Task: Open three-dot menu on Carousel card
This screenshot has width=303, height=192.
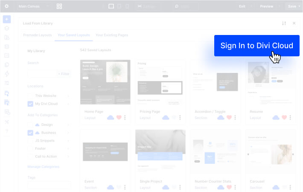Action: pyautogui.click(x=290, y=187)
